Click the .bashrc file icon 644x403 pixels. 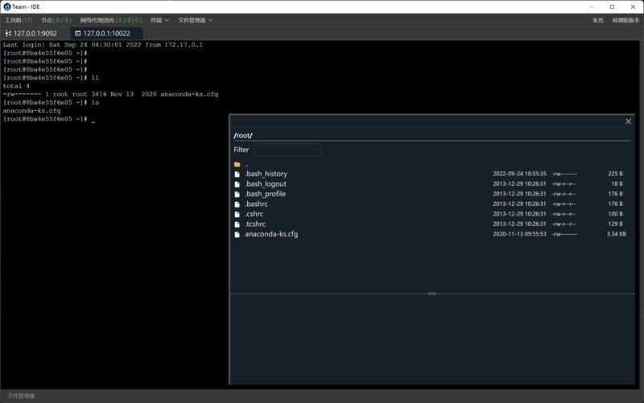(237, 204)
